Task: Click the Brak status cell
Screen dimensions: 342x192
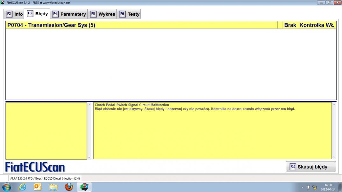Action: click(290, 25)
